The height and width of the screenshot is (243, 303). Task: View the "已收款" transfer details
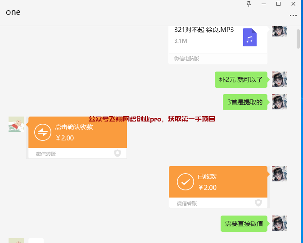point(218,182)
